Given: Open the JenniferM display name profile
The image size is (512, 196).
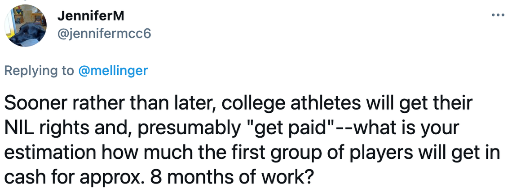Looking at the screenshot, I should coord(90,17).
